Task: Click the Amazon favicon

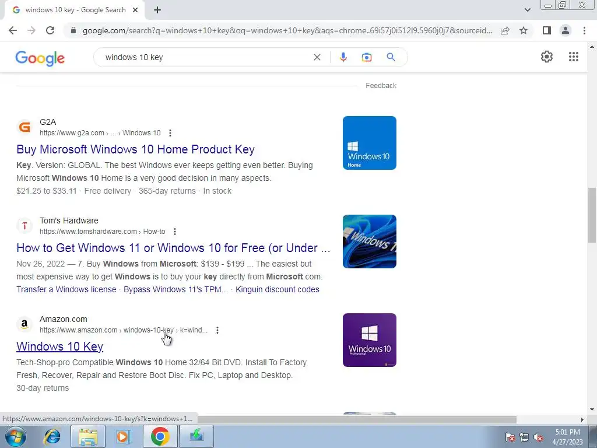Action: coord(24,324)
